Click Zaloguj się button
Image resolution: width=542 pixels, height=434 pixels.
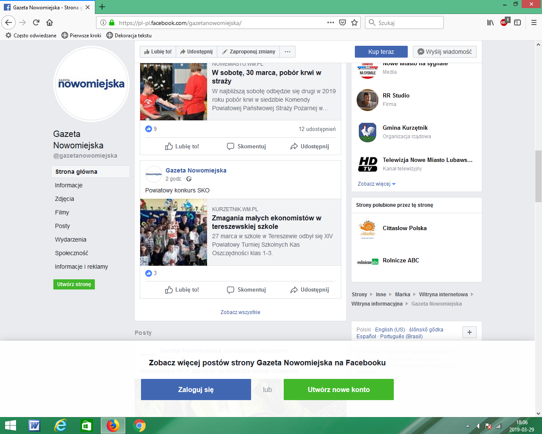coord(196,389)
